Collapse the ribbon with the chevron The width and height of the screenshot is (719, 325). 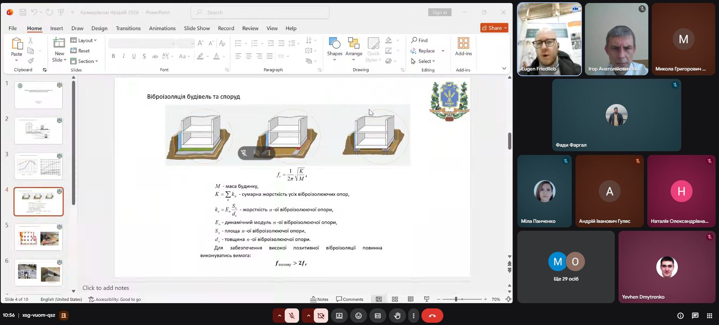pyautogui.click(x=504, y=68)
